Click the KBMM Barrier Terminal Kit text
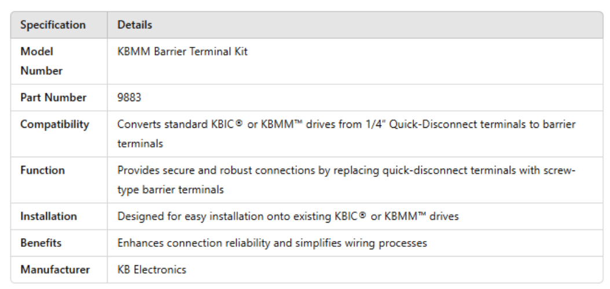The height and width of the screenshot is (289, 610). coord(182,51)
